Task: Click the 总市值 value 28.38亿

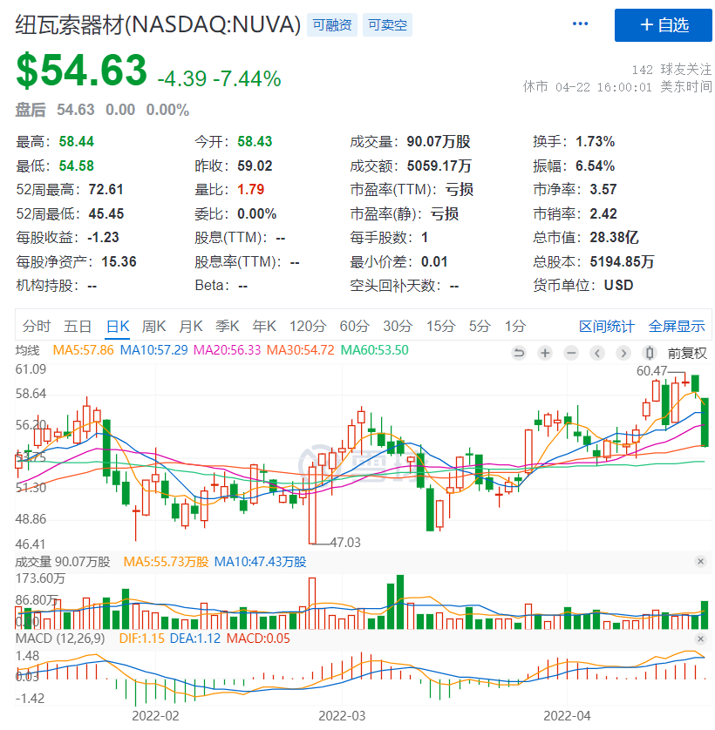Action: pyautogui.click(x=615, y=238)
